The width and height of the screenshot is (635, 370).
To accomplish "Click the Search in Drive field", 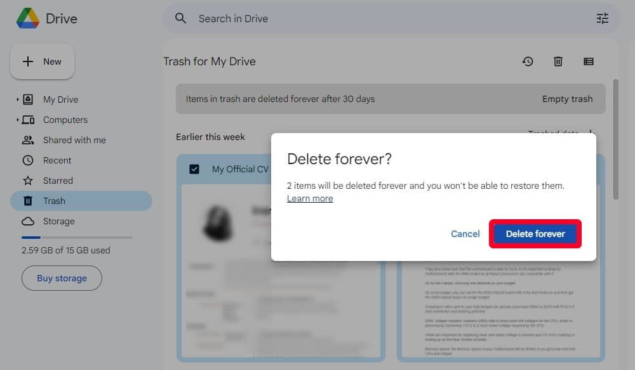I will [x=381, y=18].
